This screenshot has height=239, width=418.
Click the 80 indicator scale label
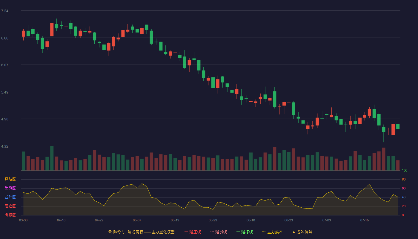[404, 180]
